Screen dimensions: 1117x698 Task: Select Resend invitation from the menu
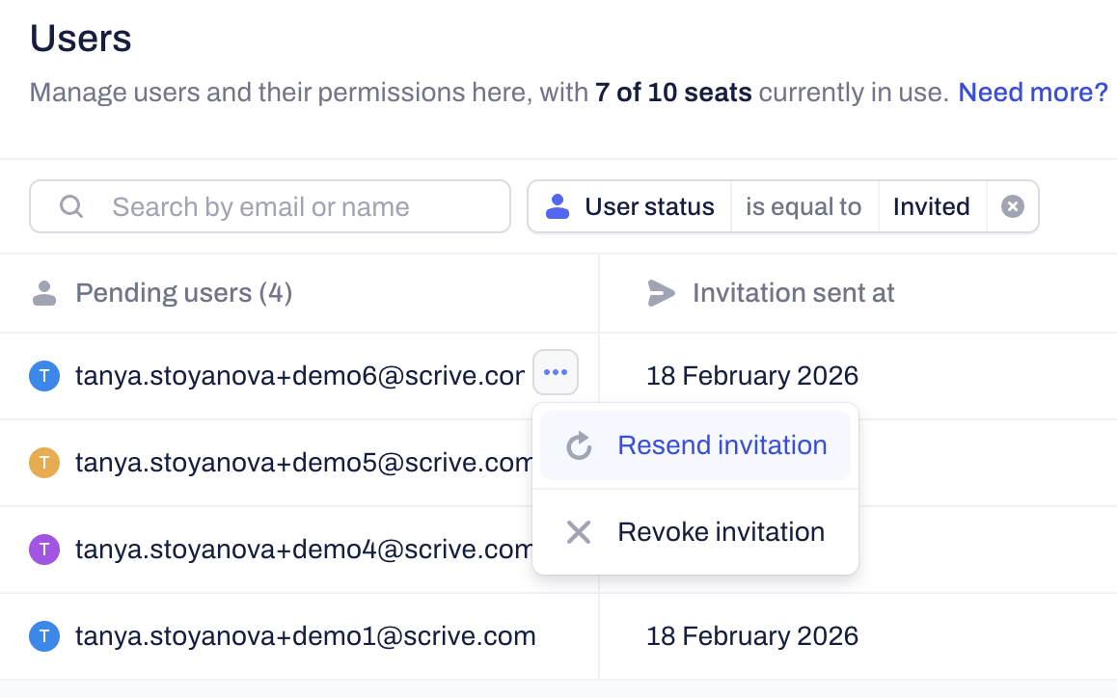pos(722,445)
